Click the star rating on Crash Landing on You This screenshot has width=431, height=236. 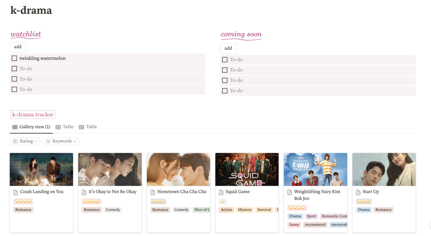click(x=23, y=201)
